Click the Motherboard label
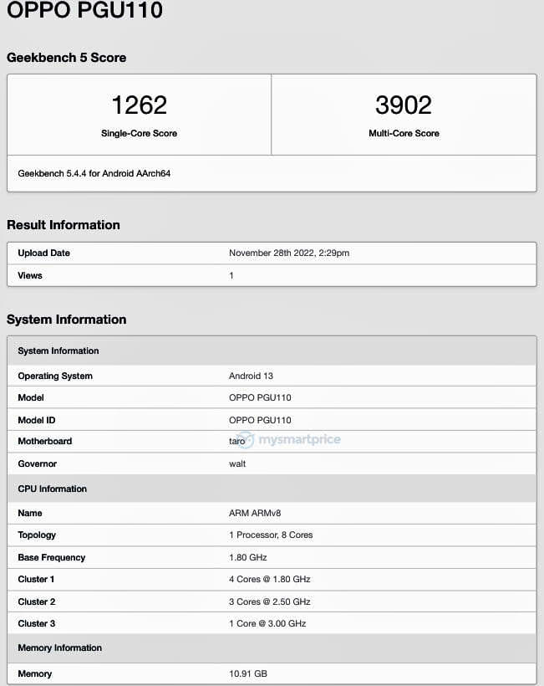 [x=44, y=442]
